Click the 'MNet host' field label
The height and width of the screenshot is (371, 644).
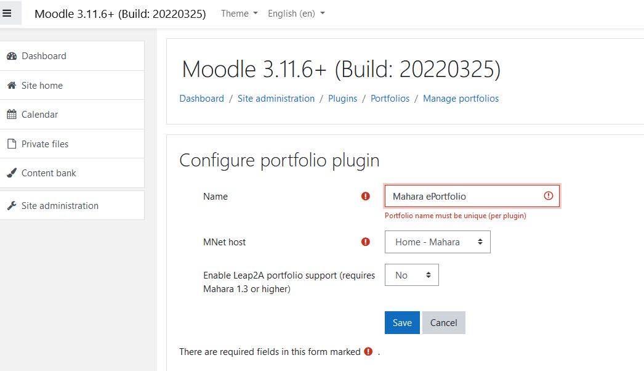[224, 242]
